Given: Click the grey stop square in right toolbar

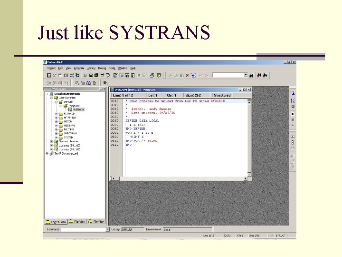Looking at the screenshot, I should (293, 120).
